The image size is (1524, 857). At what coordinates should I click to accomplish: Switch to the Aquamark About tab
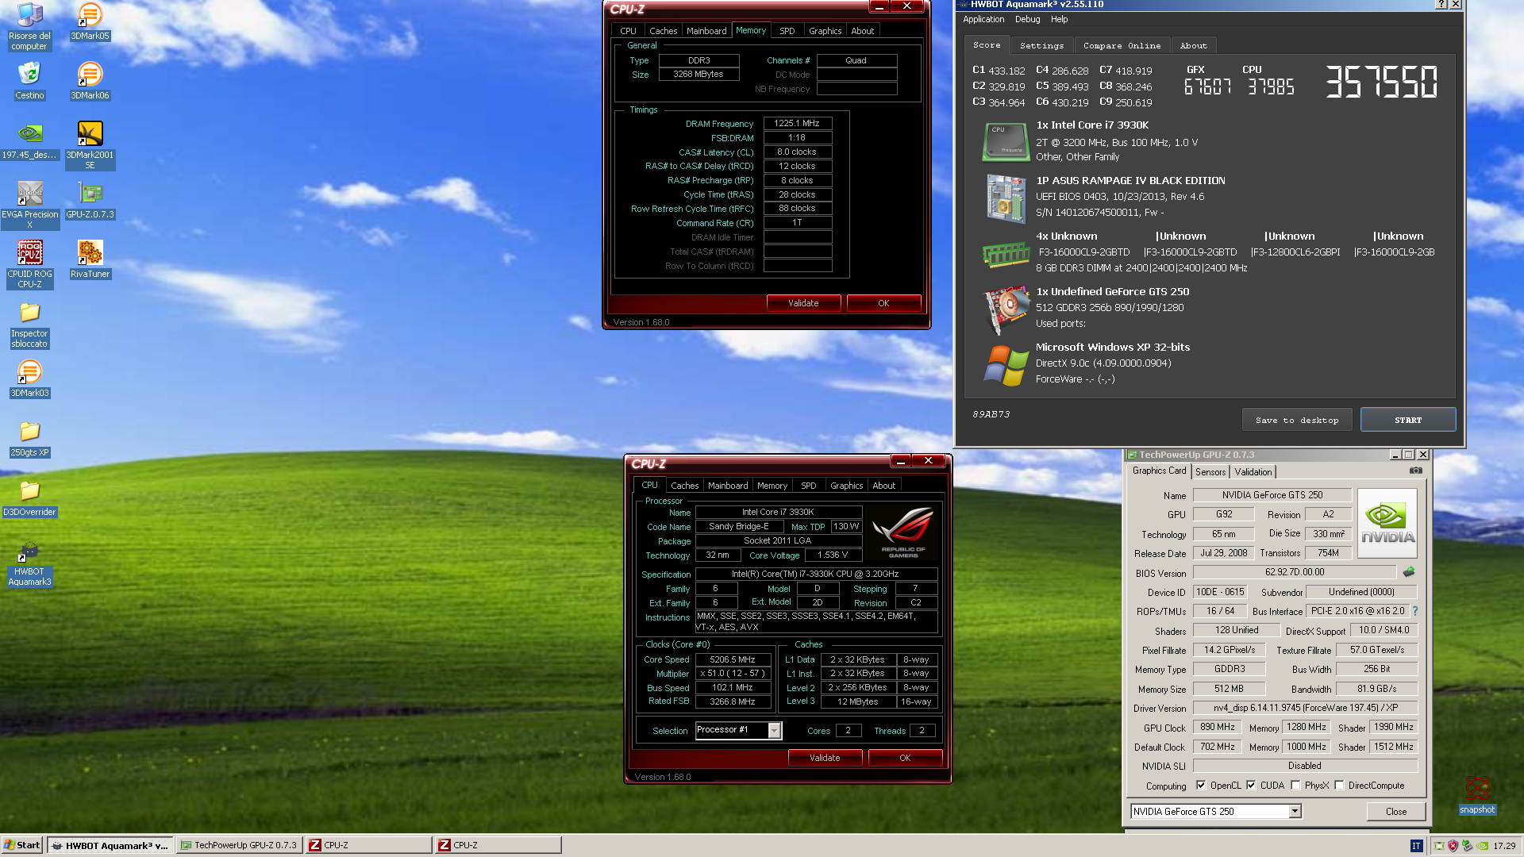click(1193, 46)
